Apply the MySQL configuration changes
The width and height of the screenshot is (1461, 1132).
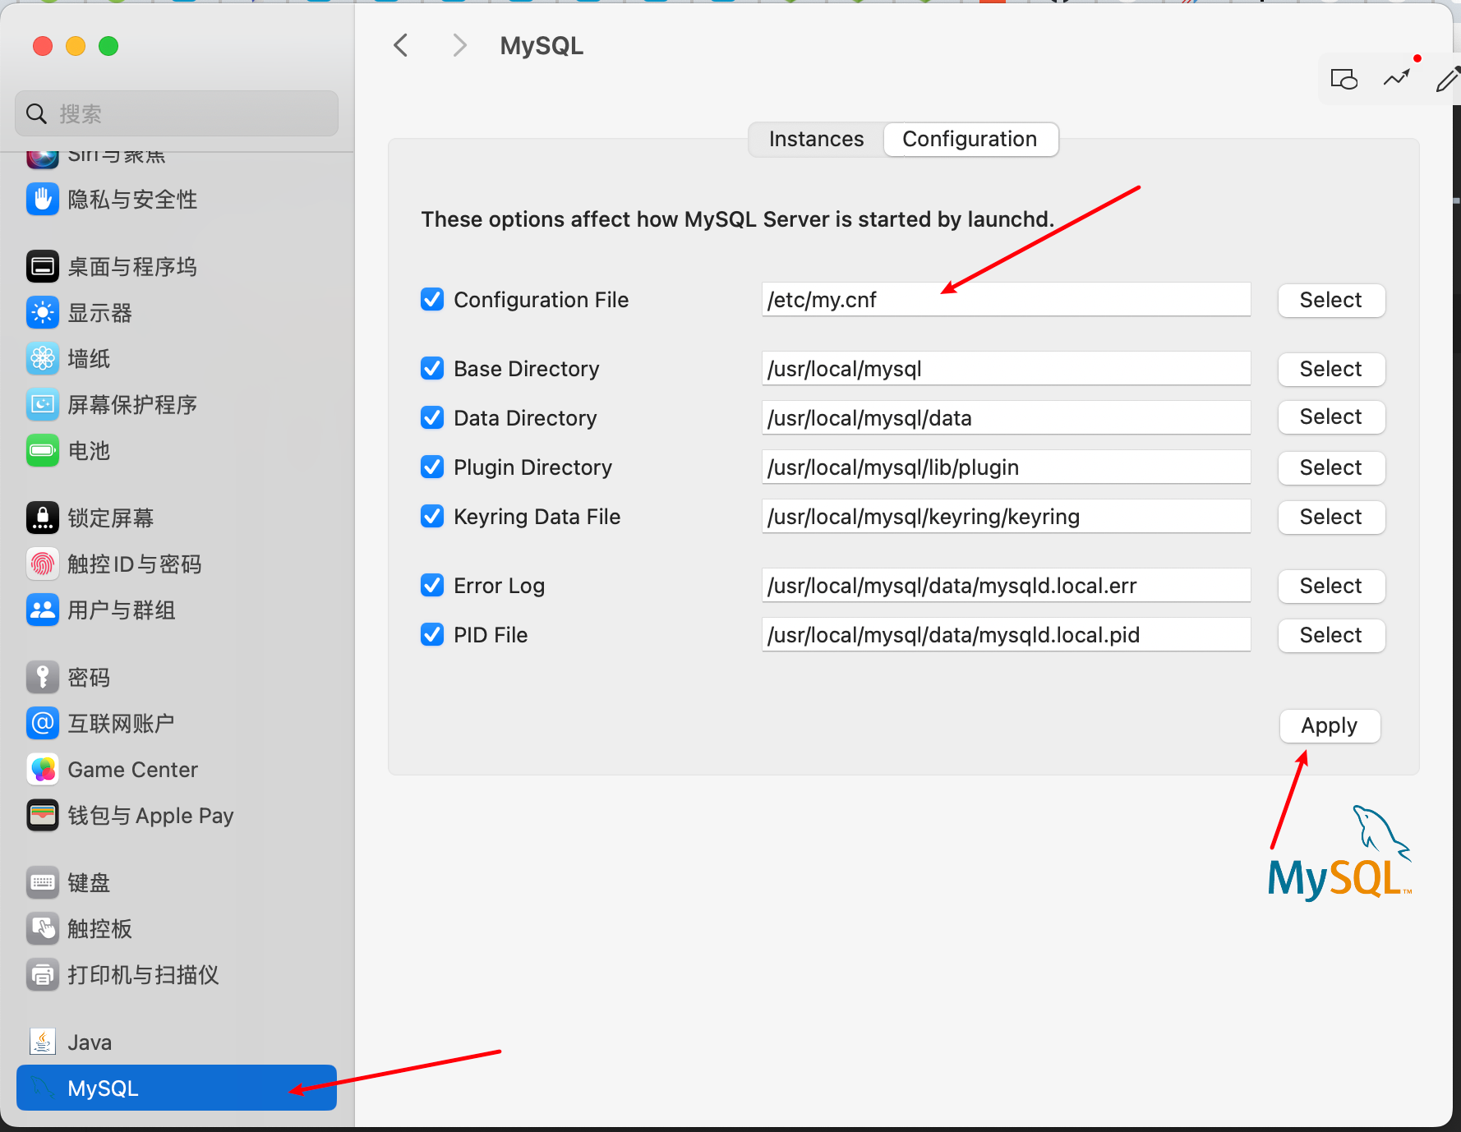point(1330,726)
